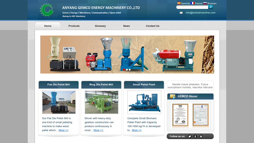Select the second banner slide dot
This screenshot has height=143, width=254.
tap(127, 70)
